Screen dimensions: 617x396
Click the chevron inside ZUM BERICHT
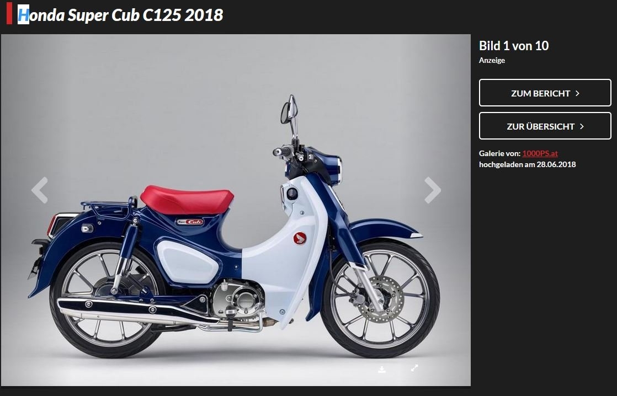click(x=577, y=93)
